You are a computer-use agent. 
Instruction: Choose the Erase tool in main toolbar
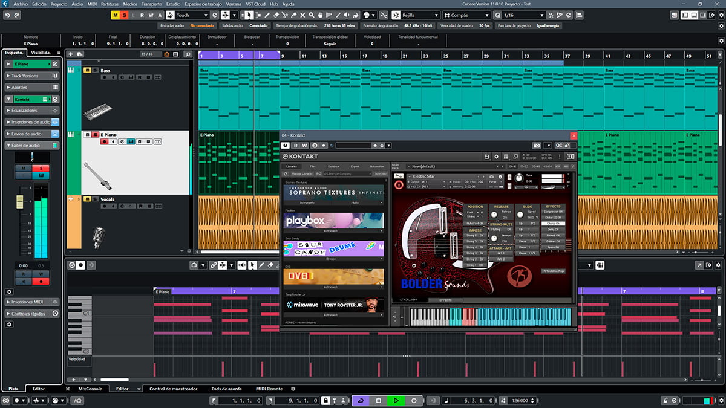276,15
